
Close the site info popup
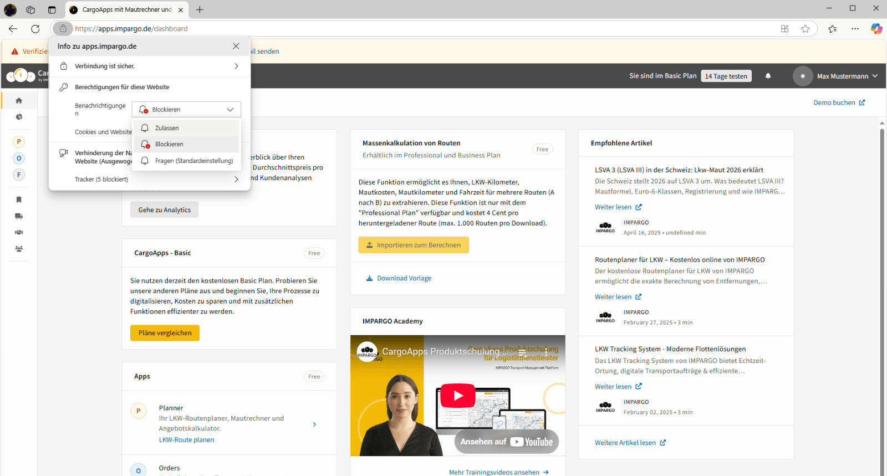(x=236, y=46)
